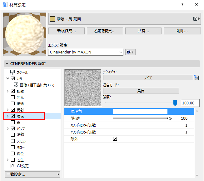Click the parameter list scroll up arrow

tap(197, 111)
